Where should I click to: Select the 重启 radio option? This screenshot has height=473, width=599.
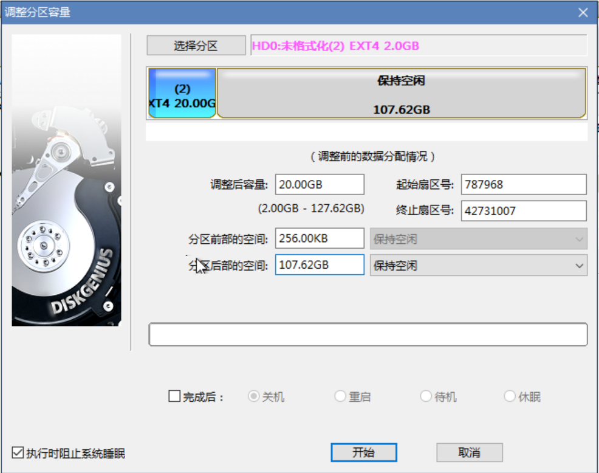click(340, 397)
